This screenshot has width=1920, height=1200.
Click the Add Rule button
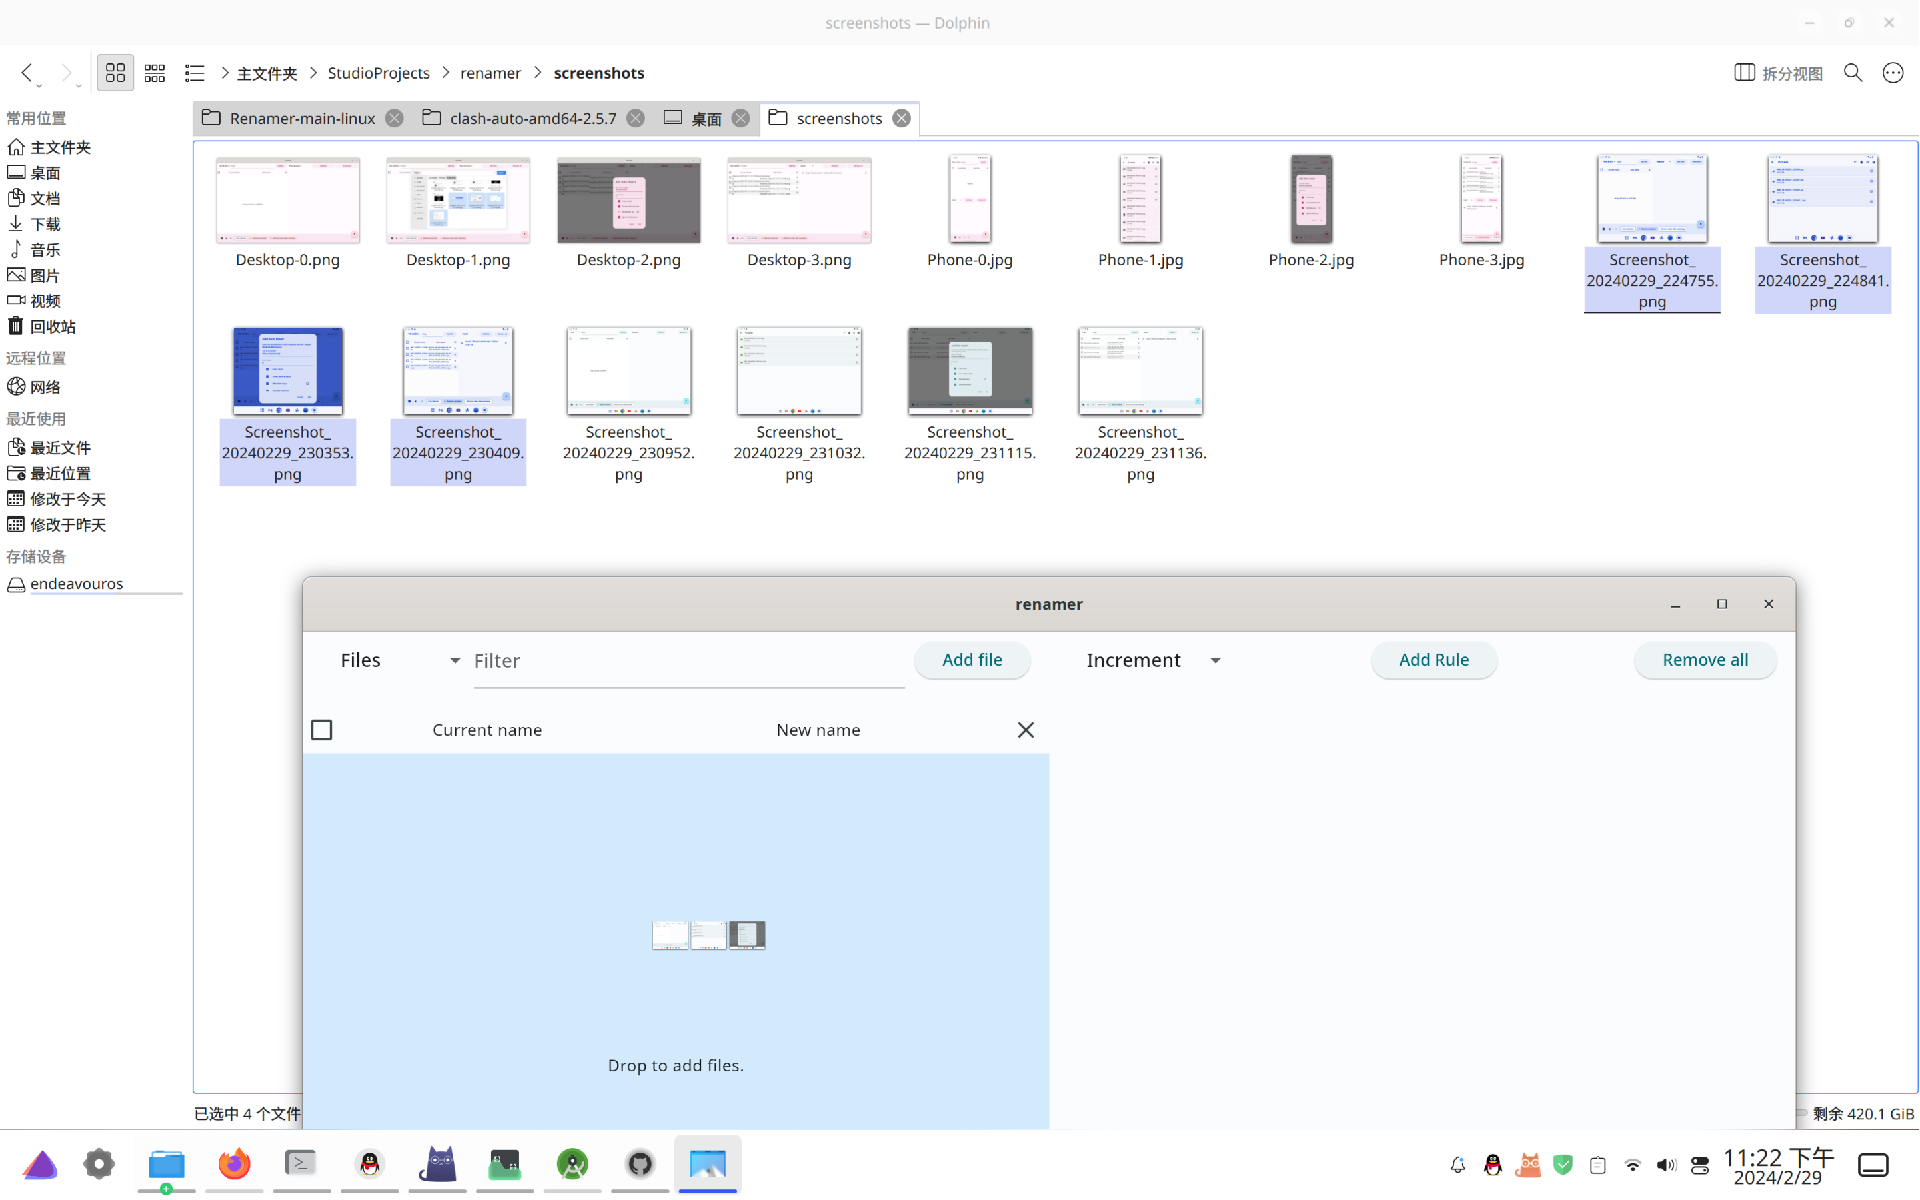coord(1433,660)
